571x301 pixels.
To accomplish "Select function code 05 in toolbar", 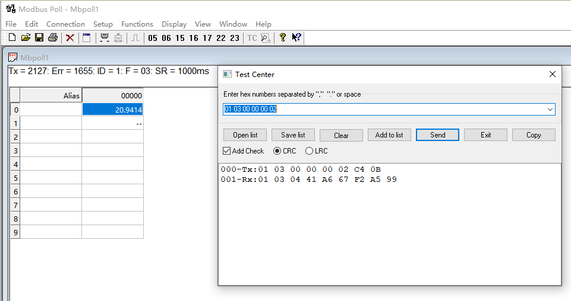I will (x=153, y=38).
